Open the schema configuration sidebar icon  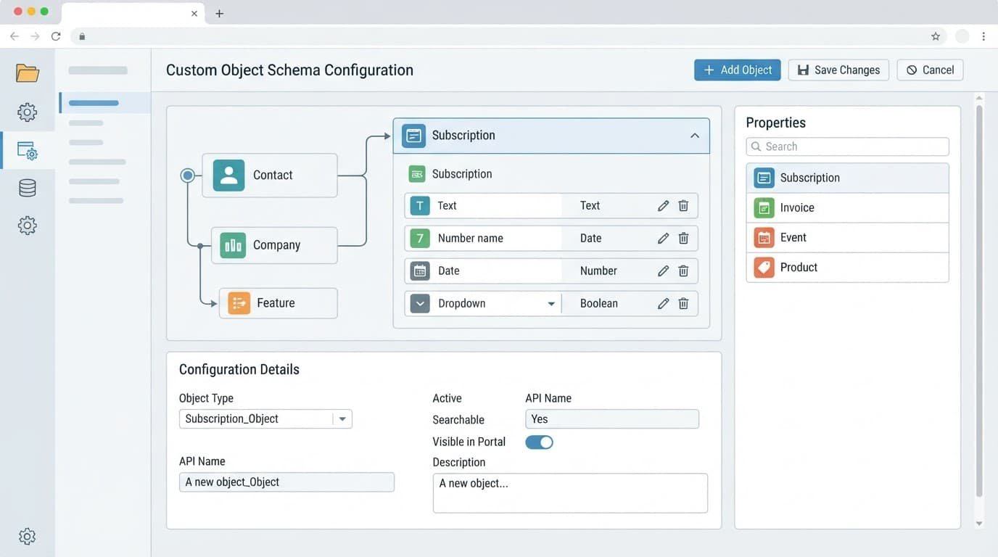[x=27, y=150]
